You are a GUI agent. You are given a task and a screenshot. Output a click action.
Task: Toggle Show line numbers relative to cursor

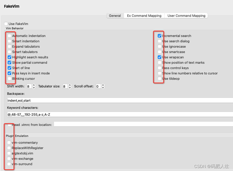click(x=160, y=73)
